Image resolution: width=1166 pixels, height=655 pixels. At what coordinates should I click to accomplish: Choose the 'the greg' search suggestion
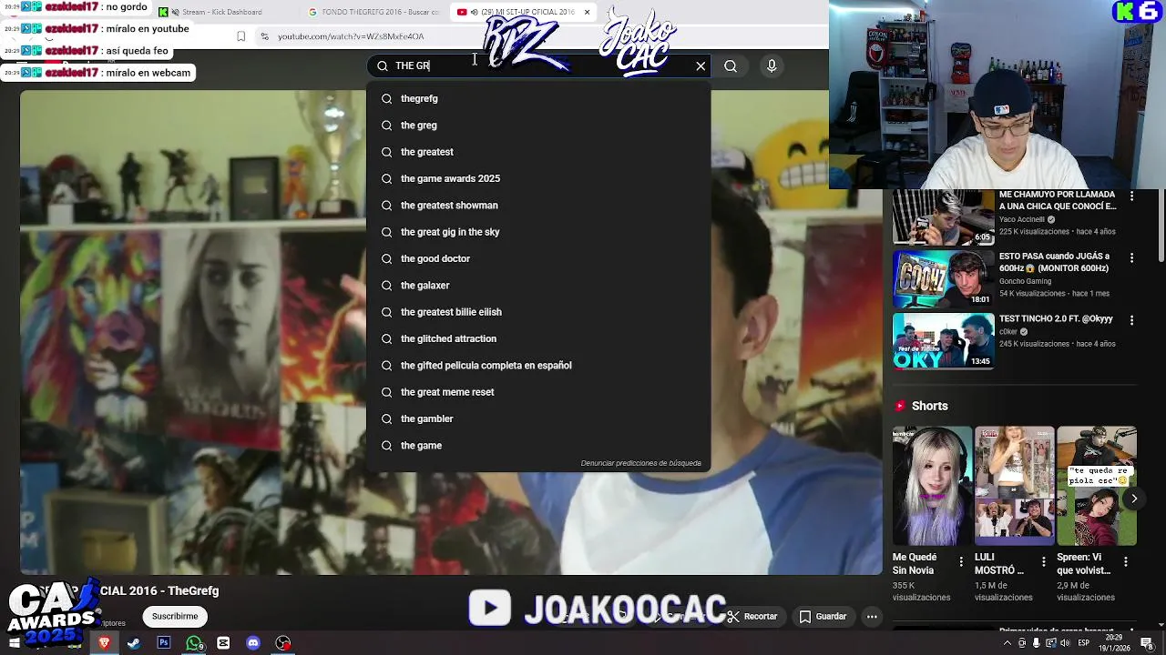point(537,125)
